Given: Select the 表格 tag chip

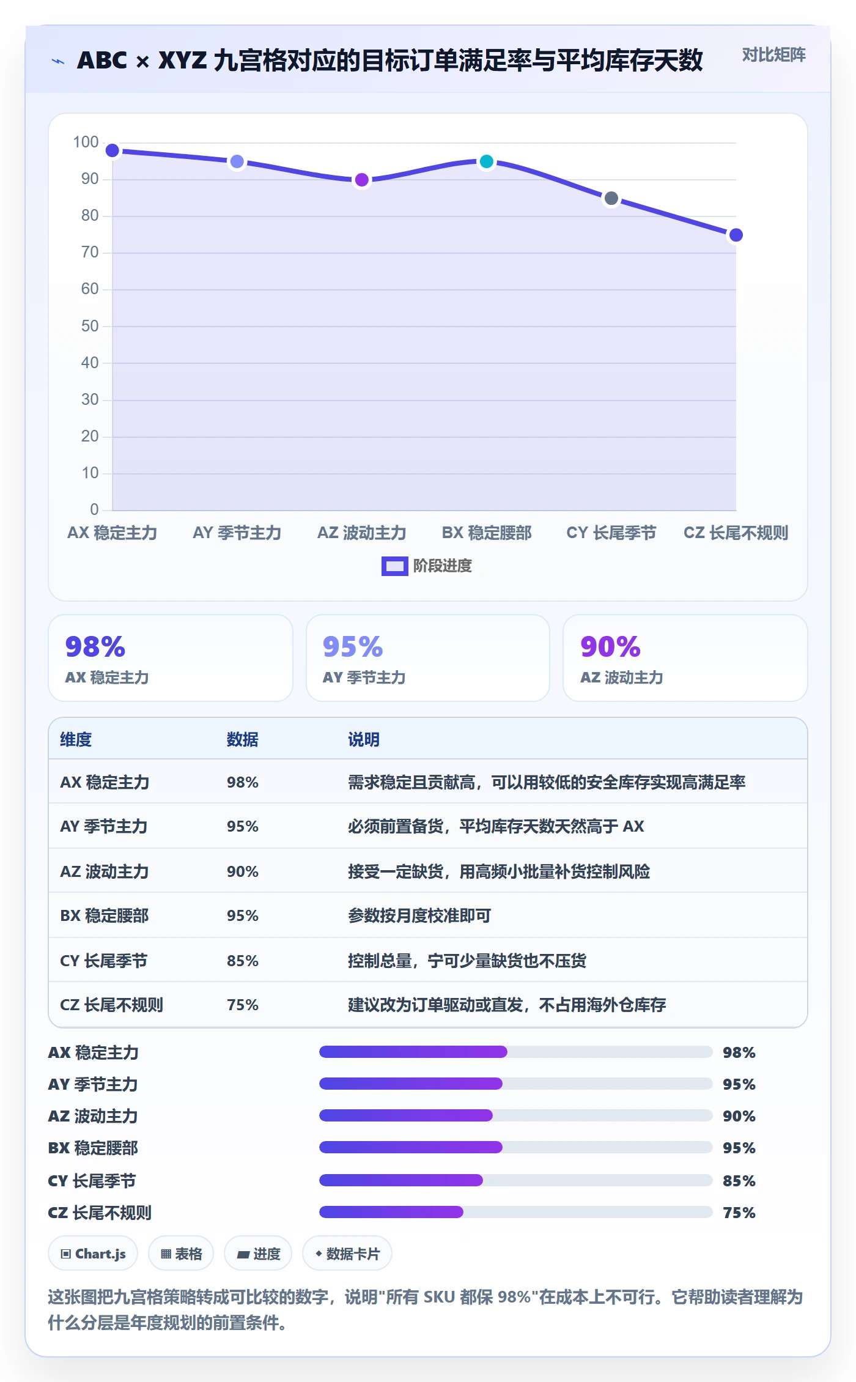Looking at the screenshot, I should (x=181, y=1254).
